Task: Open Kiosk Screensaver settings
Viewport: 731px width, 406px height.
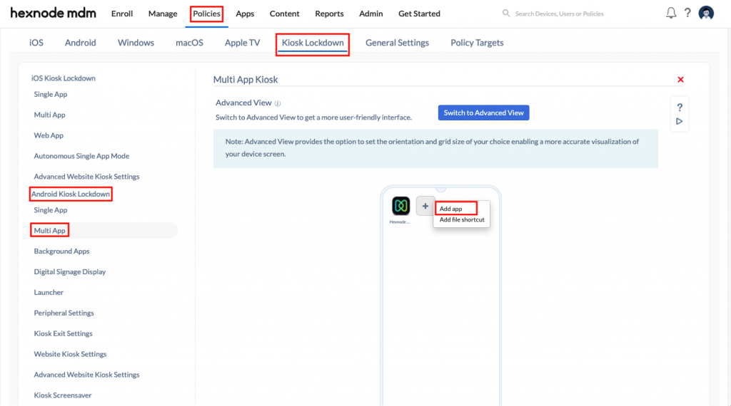Action: (63, 395)
